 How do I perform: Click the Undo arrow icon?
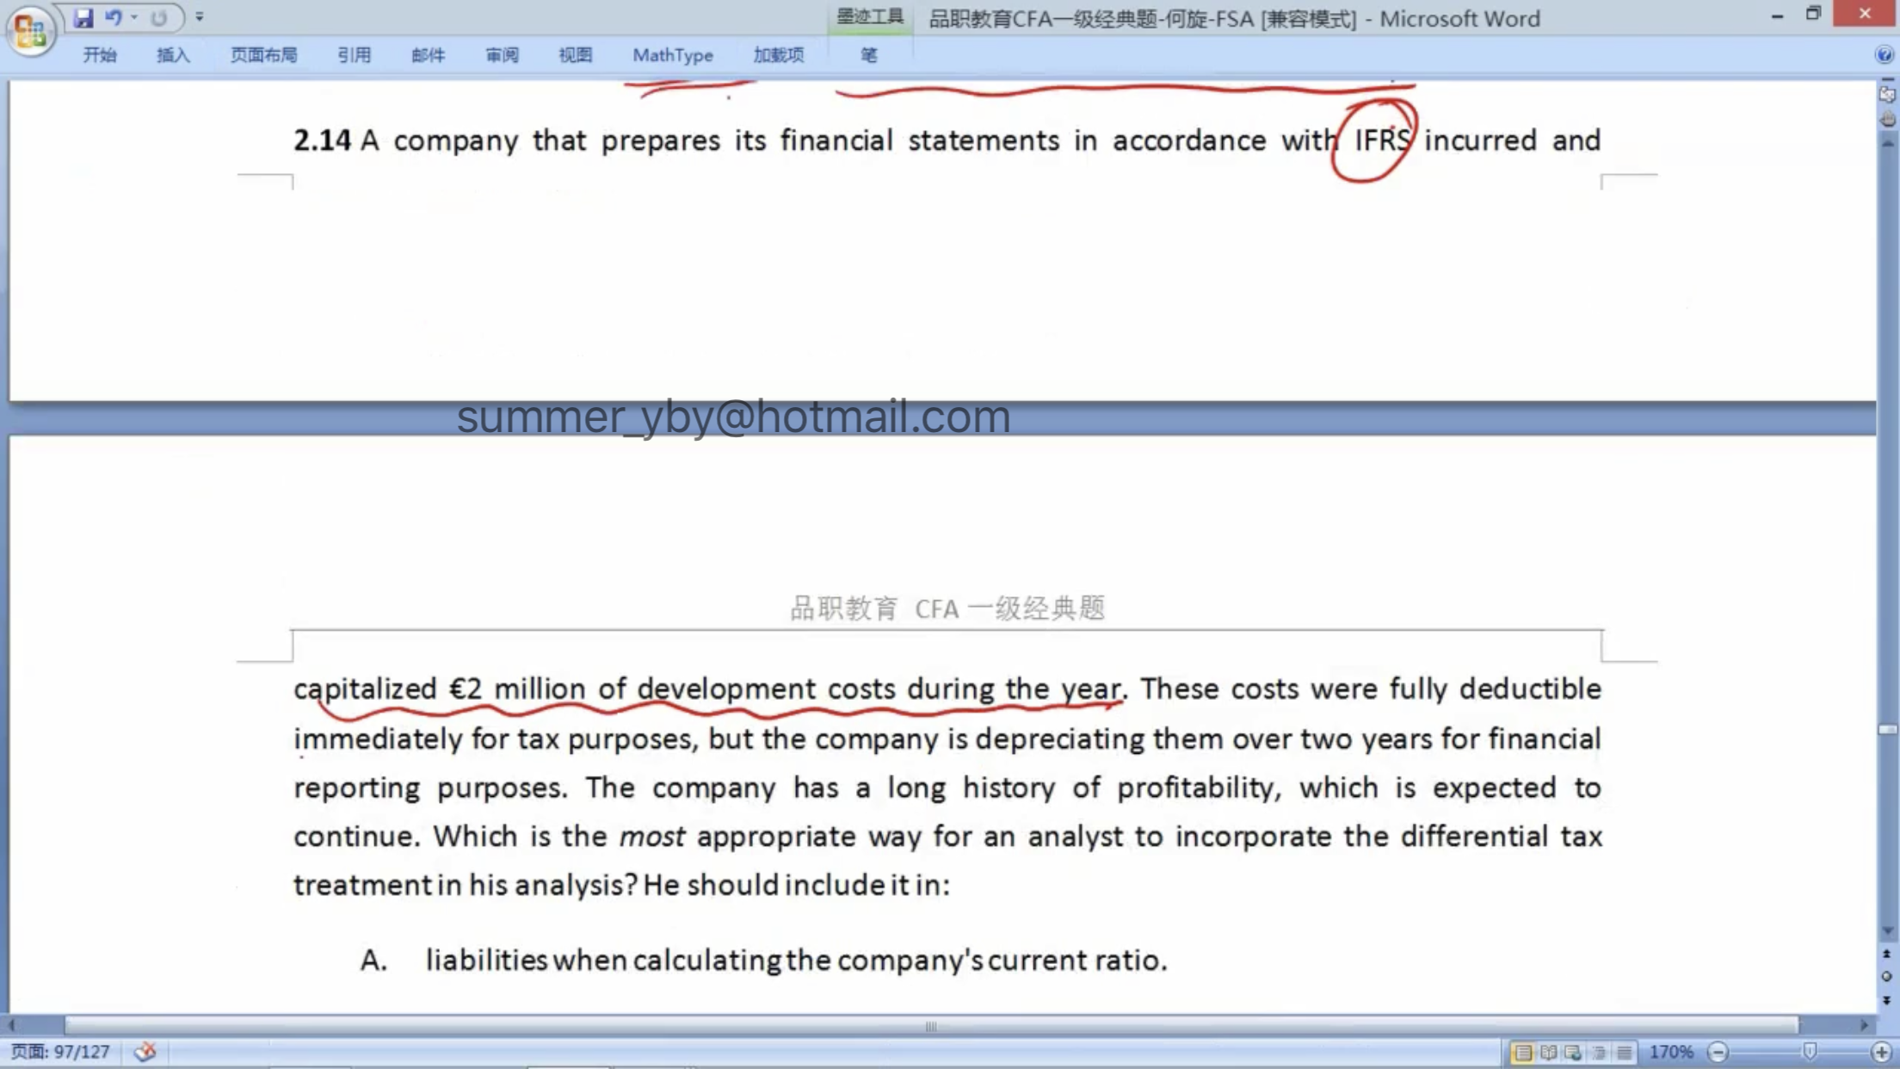pos(113,17)
